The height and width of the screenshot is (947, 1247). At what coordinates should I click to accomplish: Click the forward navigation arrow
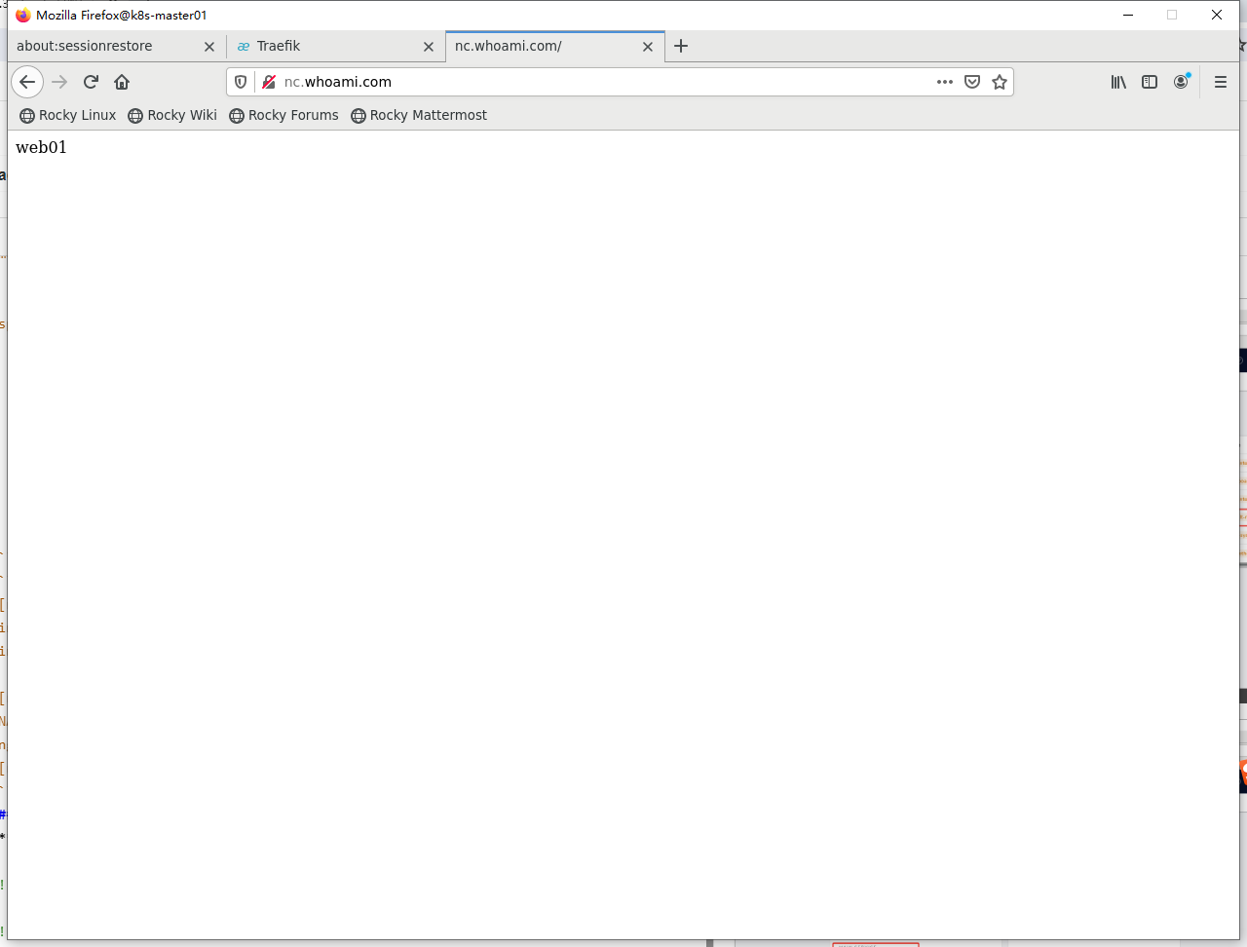[59, 82]
